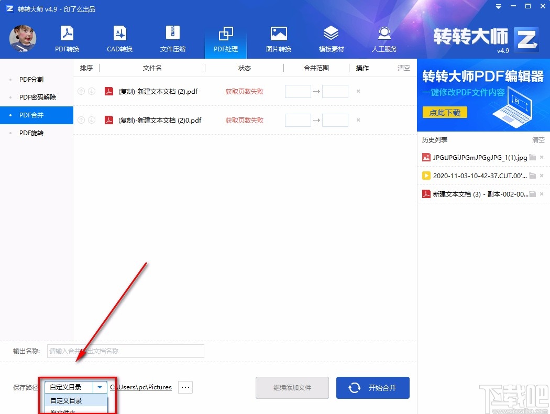This screenshot has width=550, height=414.
Task: Move (复制)-新建文本文档 (2).pdf down in order
Action: 91,91
